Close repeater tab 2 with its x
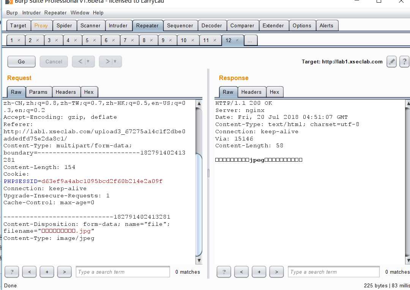 pos(37,40)
